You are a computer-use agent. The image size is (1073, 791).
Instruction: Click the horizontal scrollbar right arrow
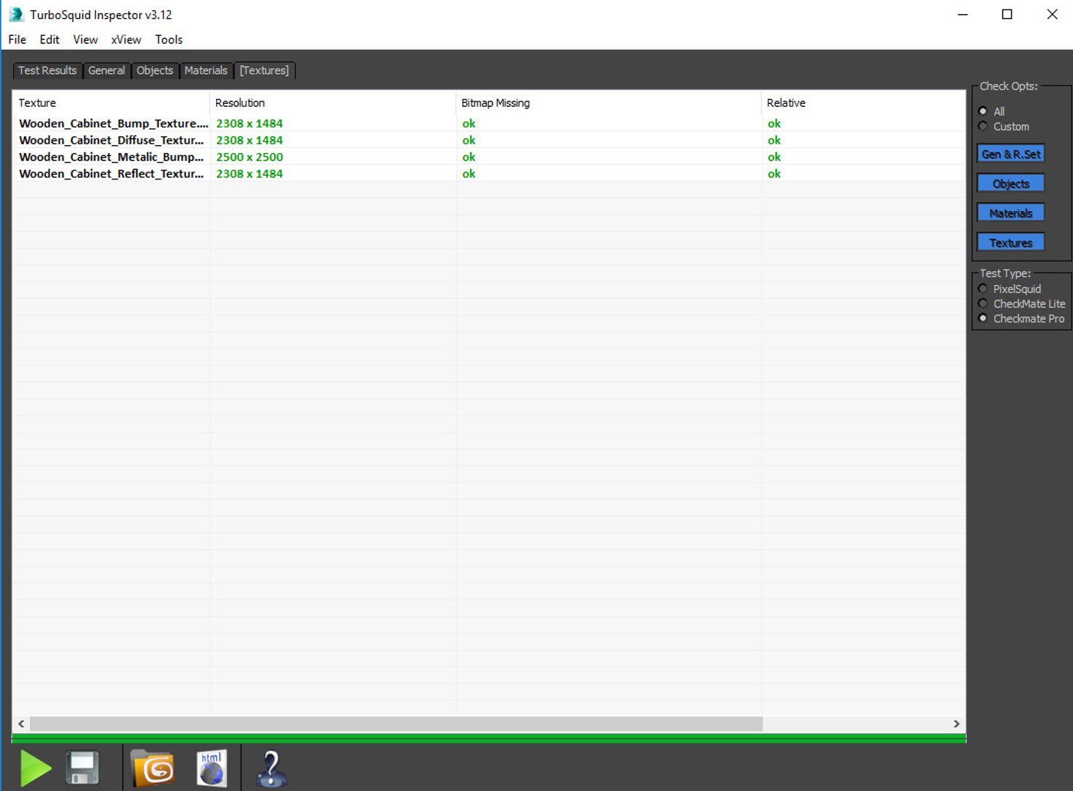point(957,724)
